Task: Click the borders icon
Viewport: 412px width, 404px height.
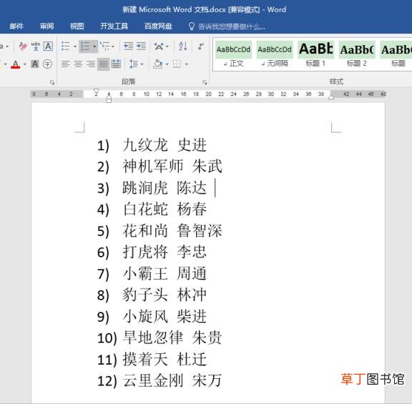Action: click(177, 64)
